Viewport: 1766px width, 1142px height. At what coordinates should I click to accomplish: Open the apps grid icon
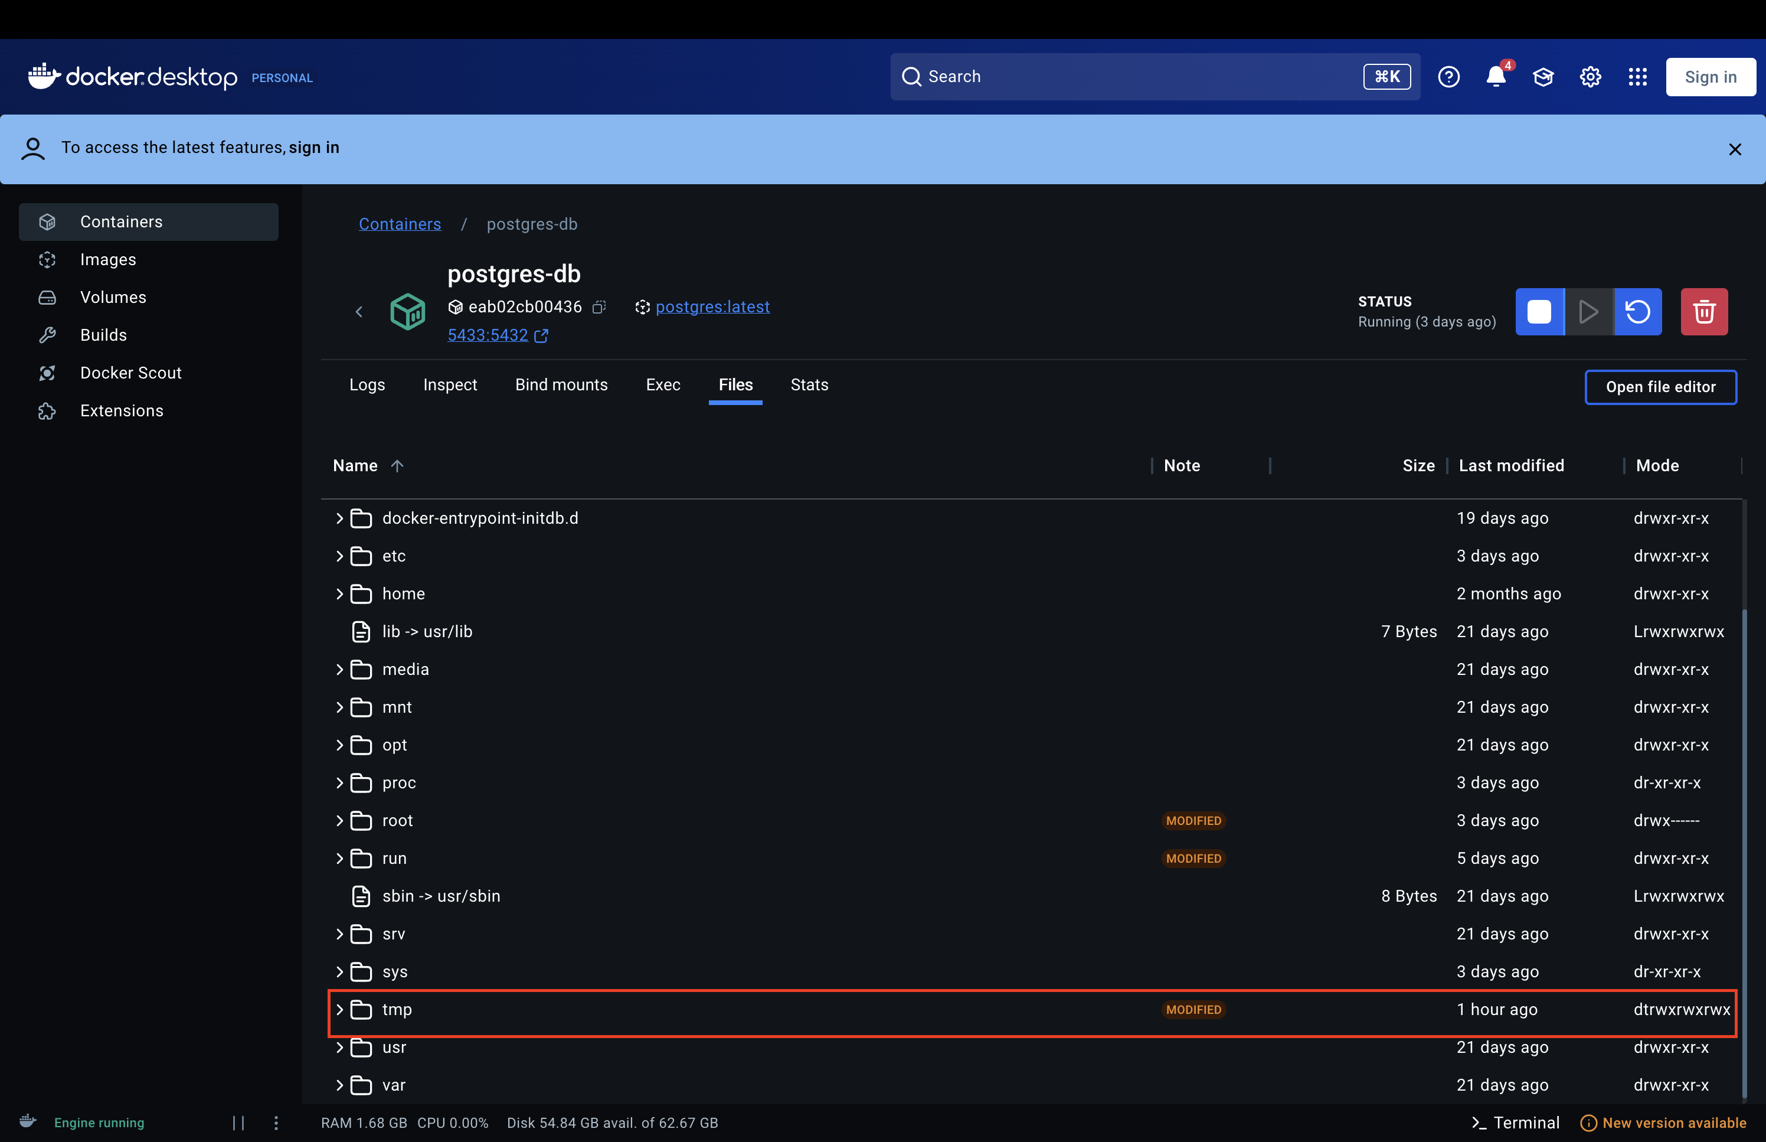coord(1637,77)
